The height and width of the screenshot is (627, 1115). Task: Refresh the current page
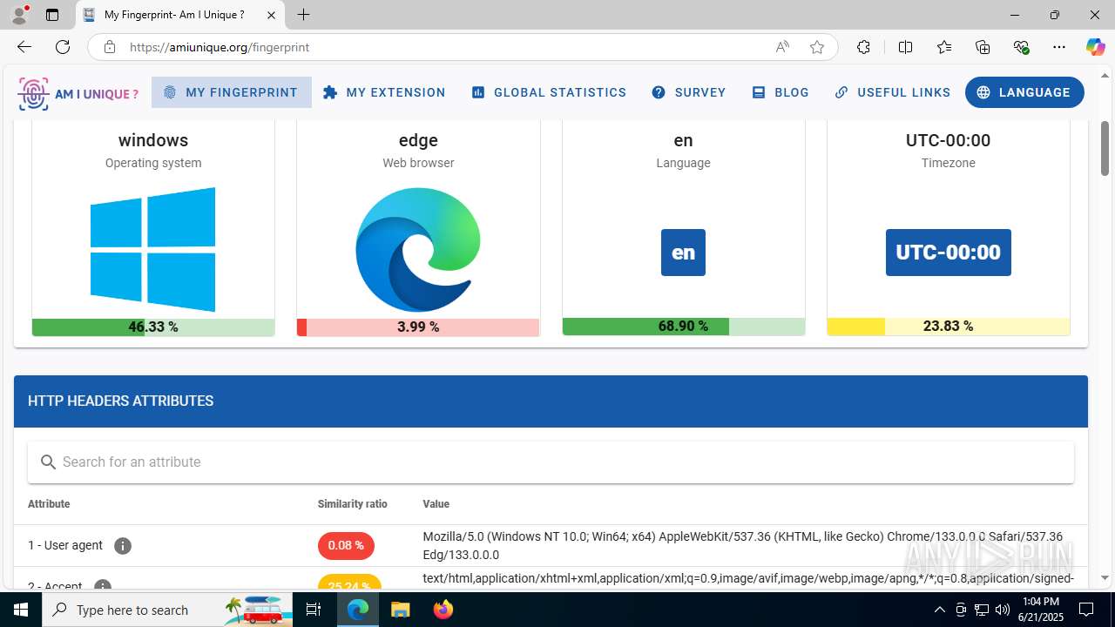pyautogui.click(x=63, y=47)
